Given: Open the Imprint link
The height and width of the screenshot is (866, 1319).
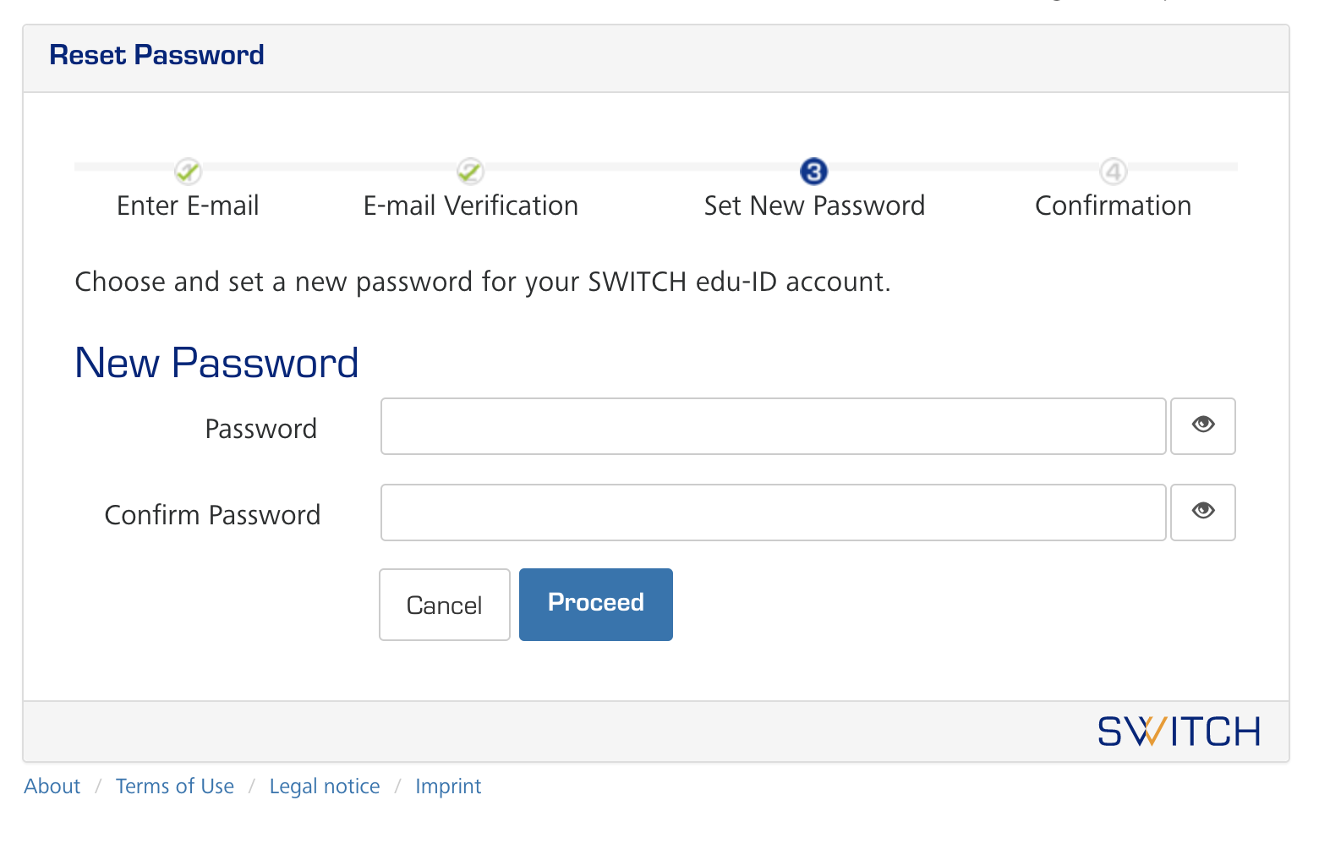Looking at the screenshot, I should [x=448, y=787].
